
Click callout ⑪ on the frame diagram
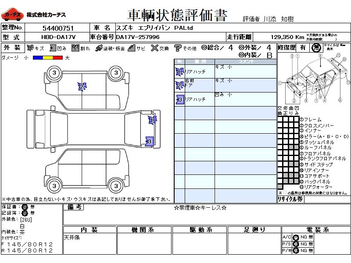coord(280,83)
